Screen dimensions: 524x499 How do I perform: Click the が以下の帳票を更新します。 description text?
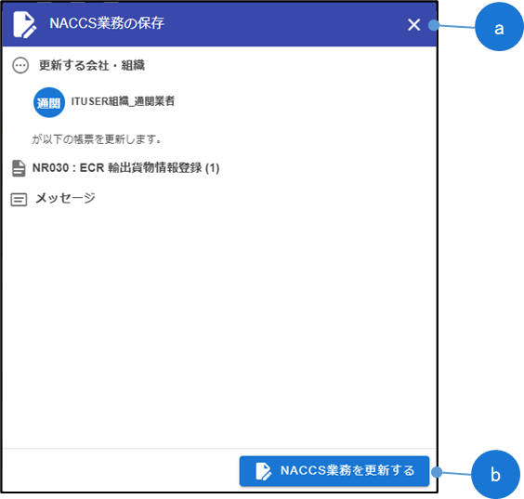[x=97, y=139]
